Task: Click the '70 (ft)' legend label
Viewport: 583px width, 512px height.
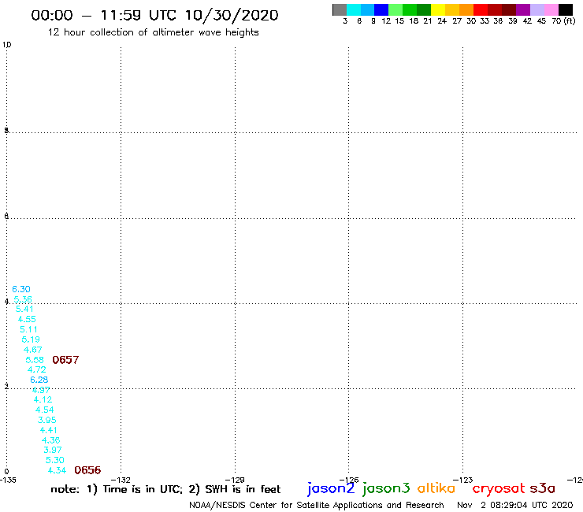Action: [563, 20]
